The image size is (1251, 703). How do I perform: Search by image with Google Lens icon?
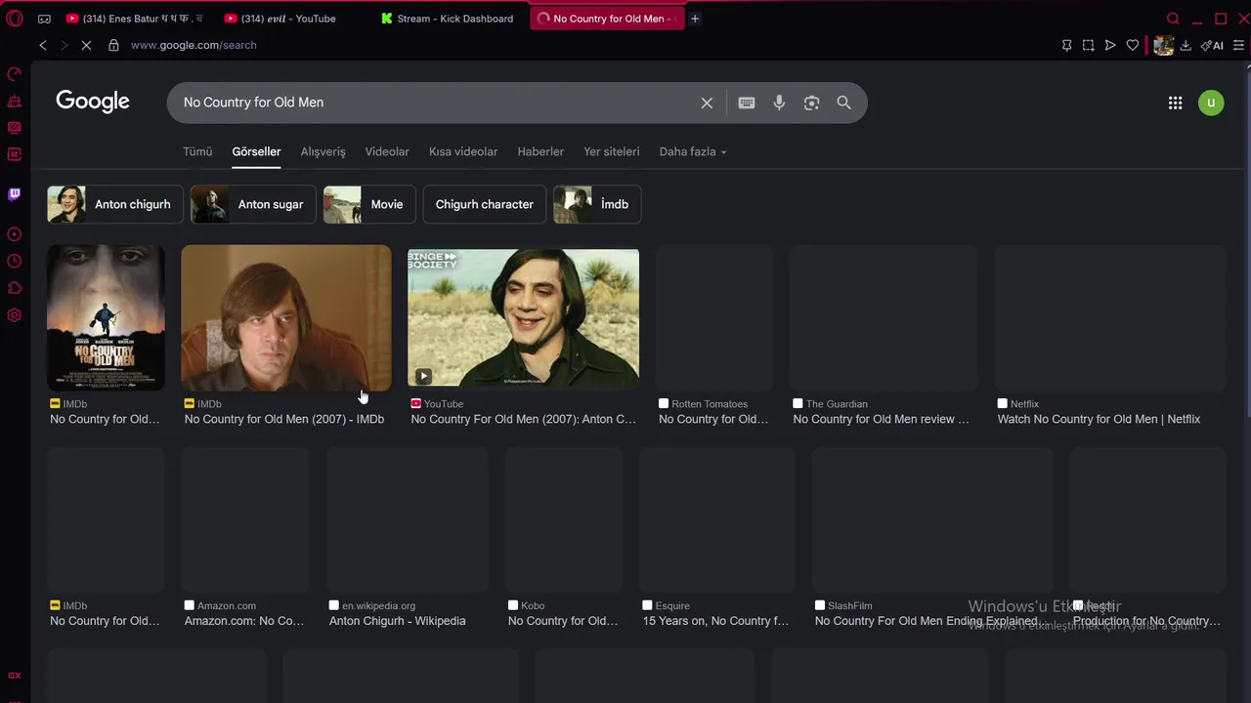pos(811,103)
